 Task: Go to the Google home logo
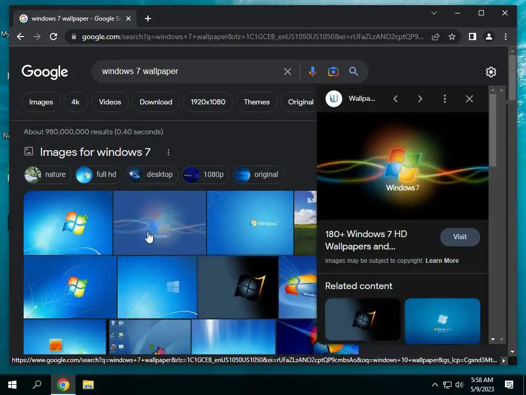pyautogui.click(x=45, y=72)
